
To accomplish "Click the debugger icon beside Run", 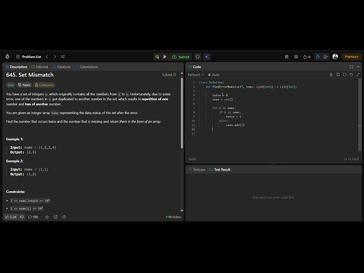I will tap(157, 57).
